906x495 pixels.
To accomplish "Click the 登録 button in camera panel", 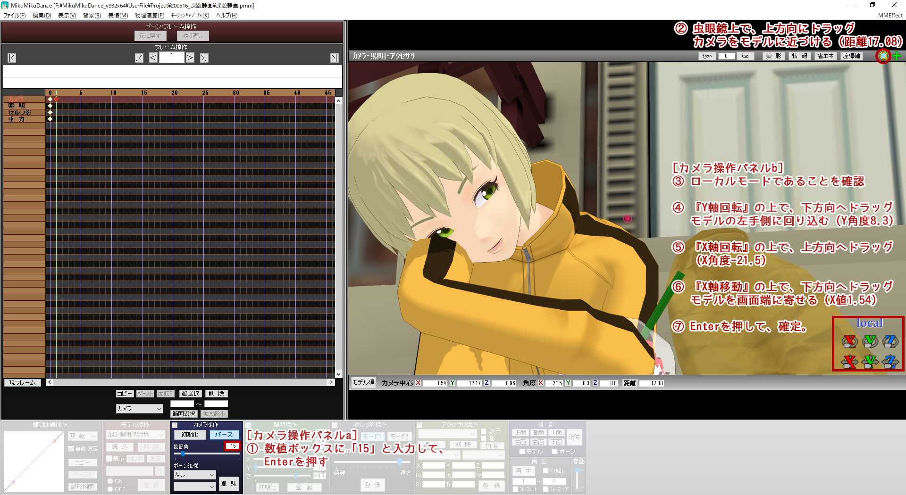I will 229,484.
